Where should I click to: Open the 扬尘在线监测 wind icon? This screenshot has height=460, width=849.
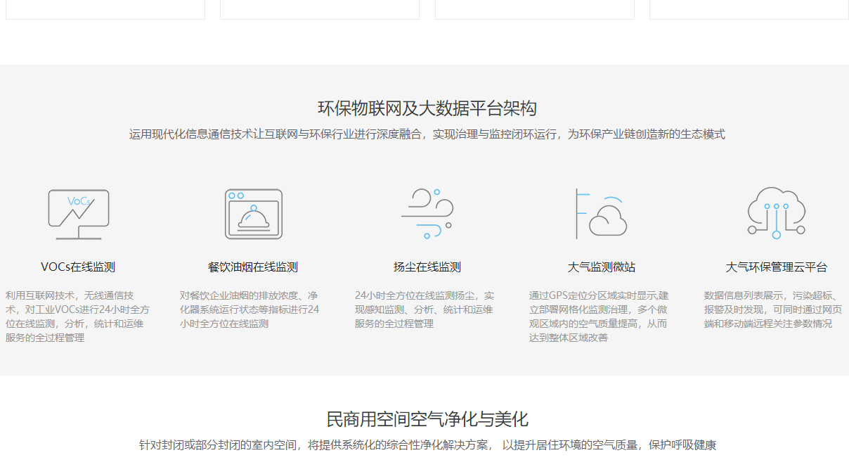[x=427, y=212]
